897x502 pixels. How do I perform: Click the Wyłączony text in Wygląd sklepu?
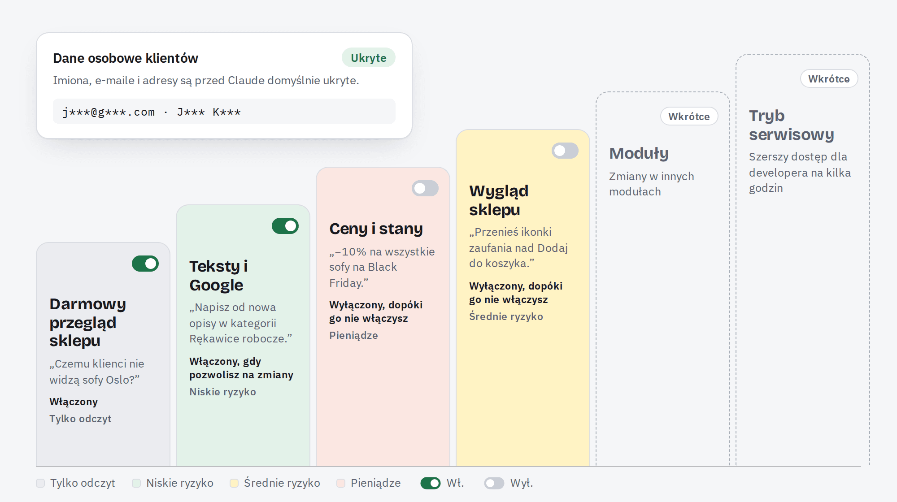516,293
